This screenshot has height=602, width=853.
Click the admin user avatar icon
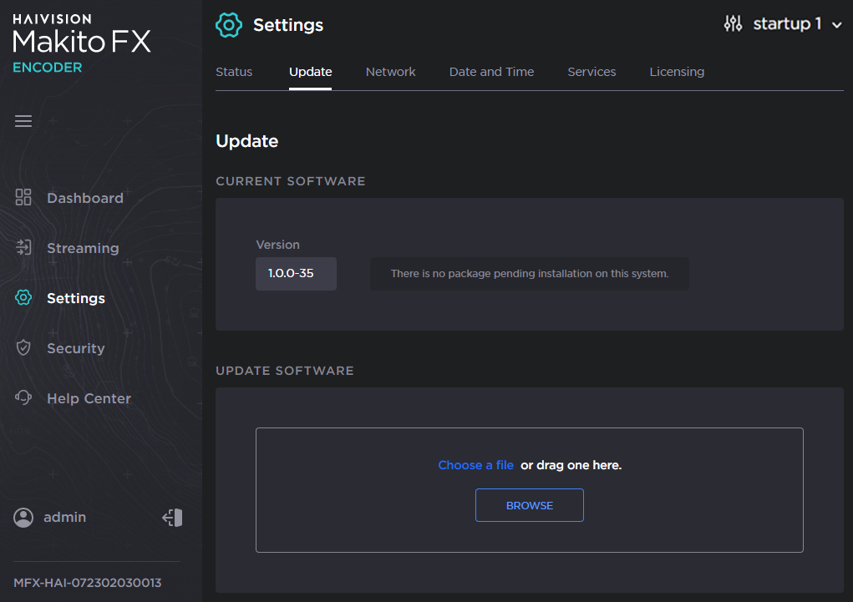pos(23,518)
